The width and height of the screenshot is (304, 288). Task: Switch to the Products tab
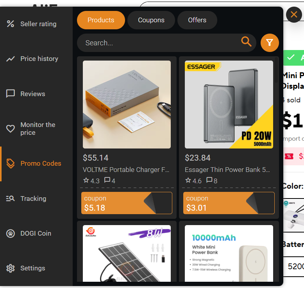(x=101, y=20)
